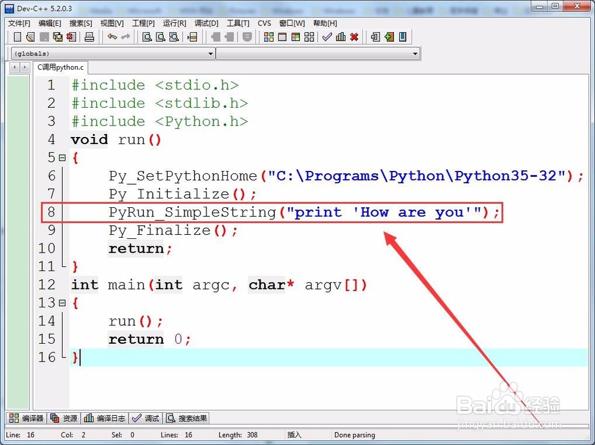Collapse the code block at line 5

[x=63, y=157]
